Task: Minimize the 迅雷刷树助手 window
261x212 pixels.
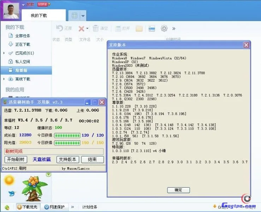Action: point(87,102)
